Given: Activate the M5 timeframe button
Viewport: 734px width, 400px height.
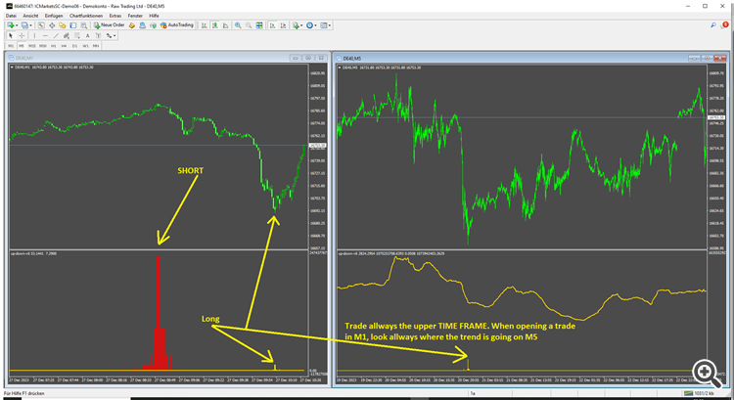Looking at the screenshot, I should click(22, 46).
